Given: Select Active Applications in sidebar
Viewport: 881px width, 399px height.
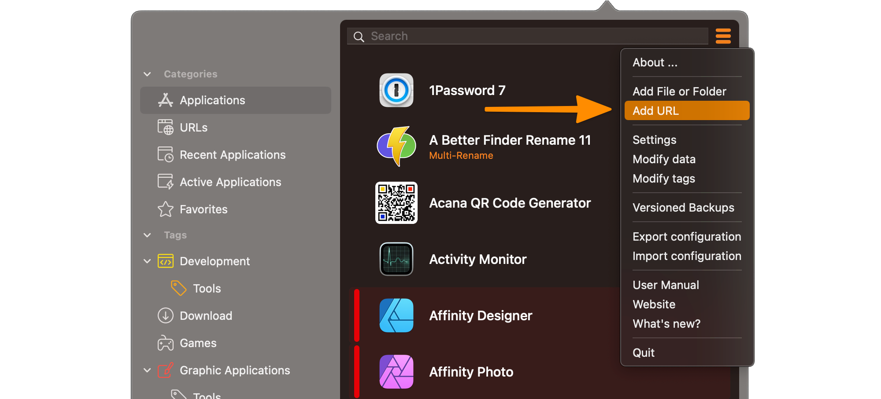Looking at the screenshot, I should click(230, 182).
